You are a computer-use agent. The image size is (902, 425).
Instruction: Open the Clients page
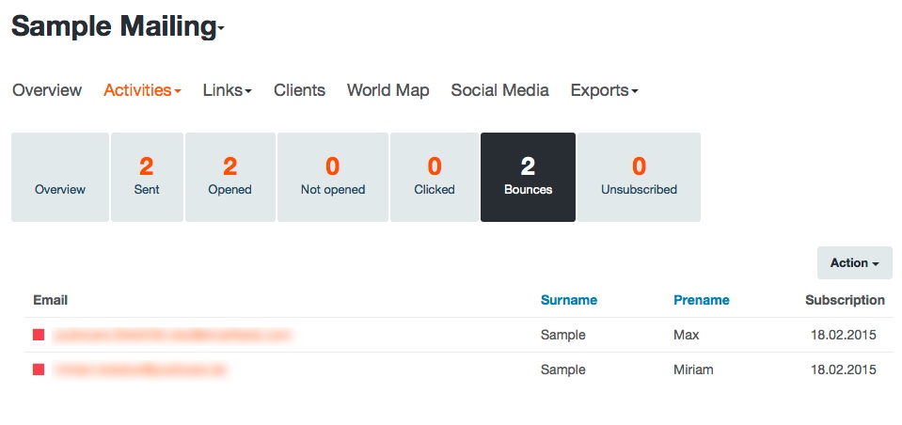click(299, 90)
